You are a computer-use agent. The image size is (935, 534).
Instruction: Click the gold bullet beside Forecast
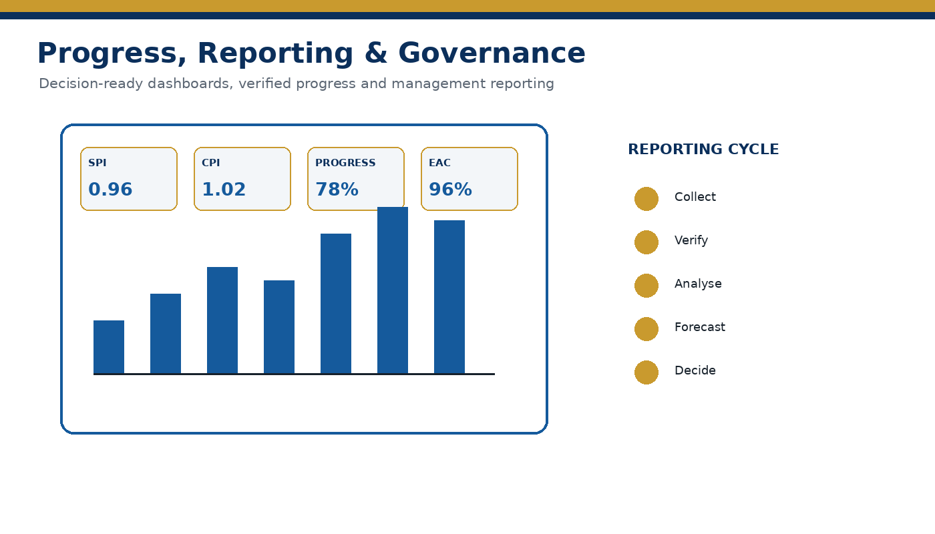pos(646,329)
